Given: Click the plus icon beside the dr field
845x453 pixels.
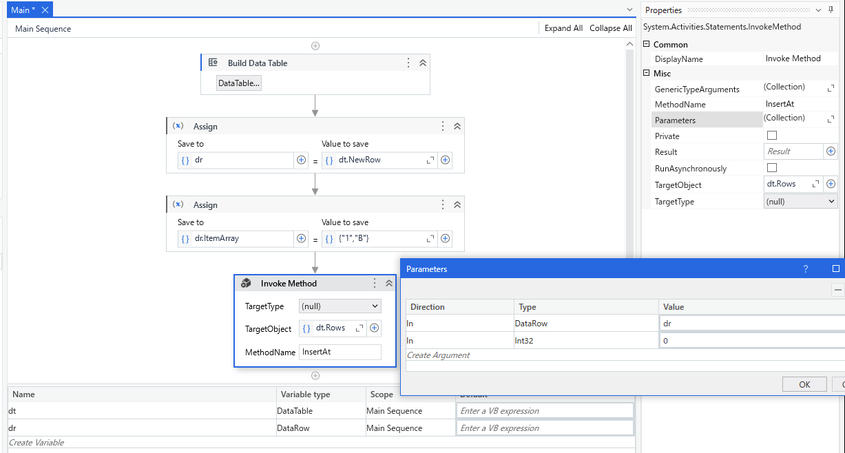Looking at the screenshot, I should [x=301, y=160].
